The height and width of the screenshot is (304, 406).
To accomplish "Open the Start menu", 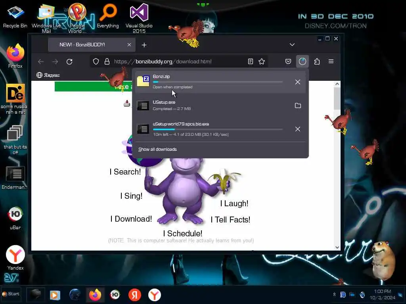I will point(11,294).
